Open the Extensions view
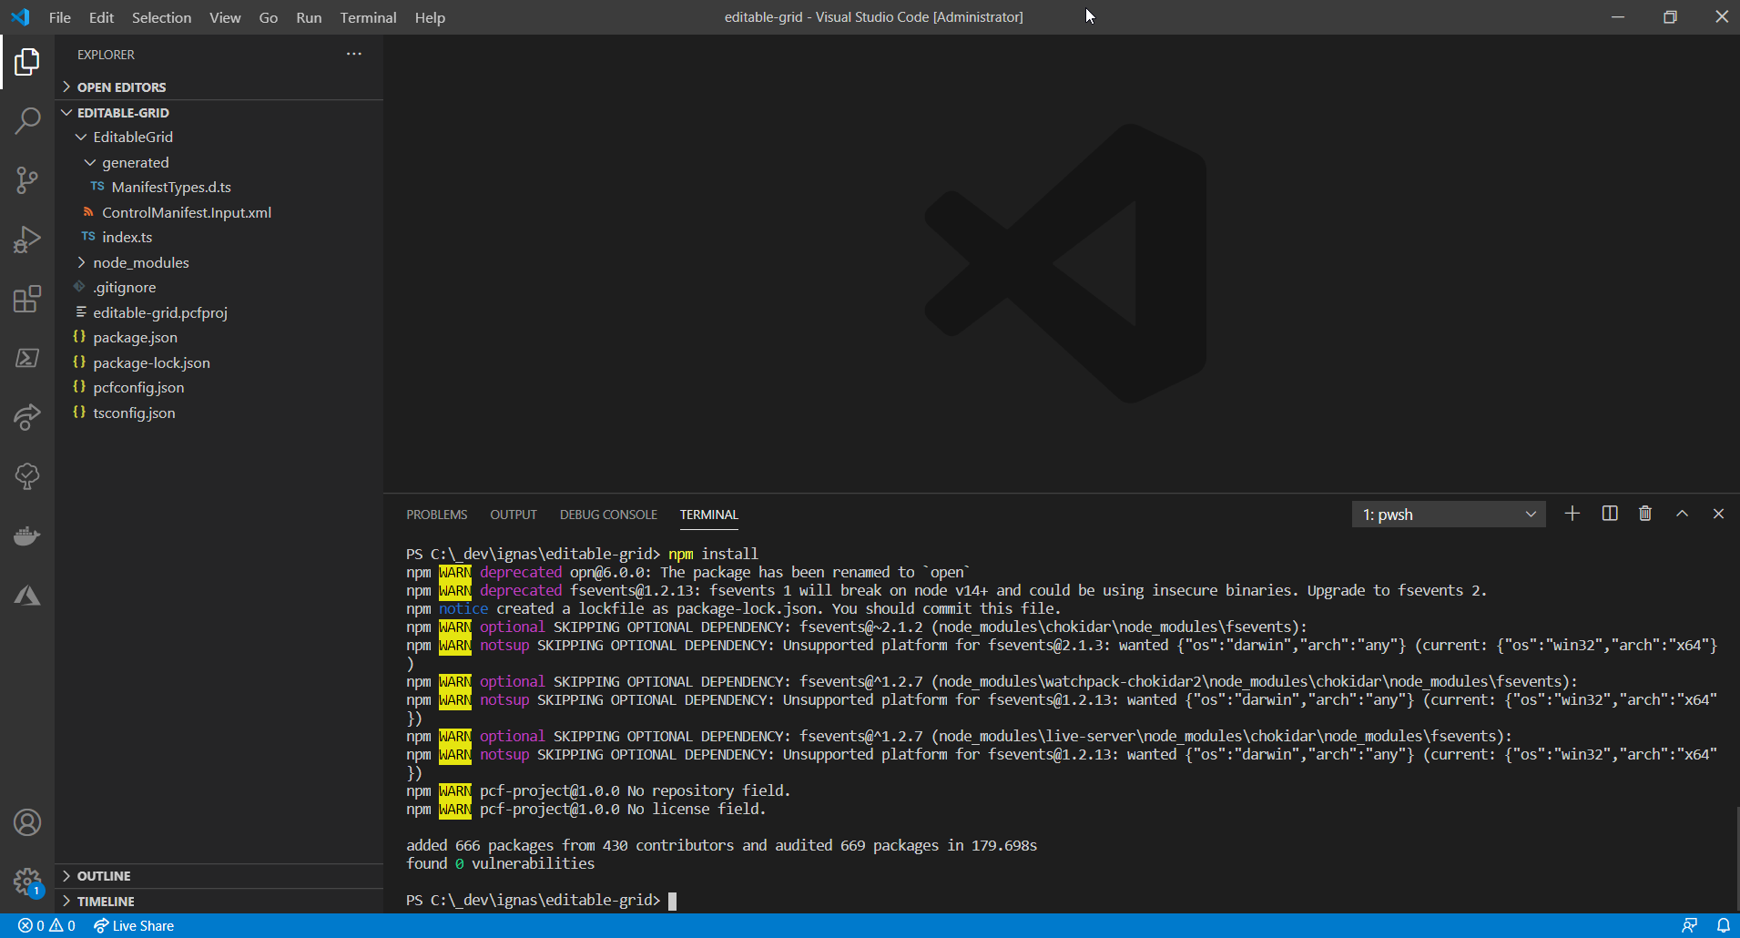 point(27,299)
